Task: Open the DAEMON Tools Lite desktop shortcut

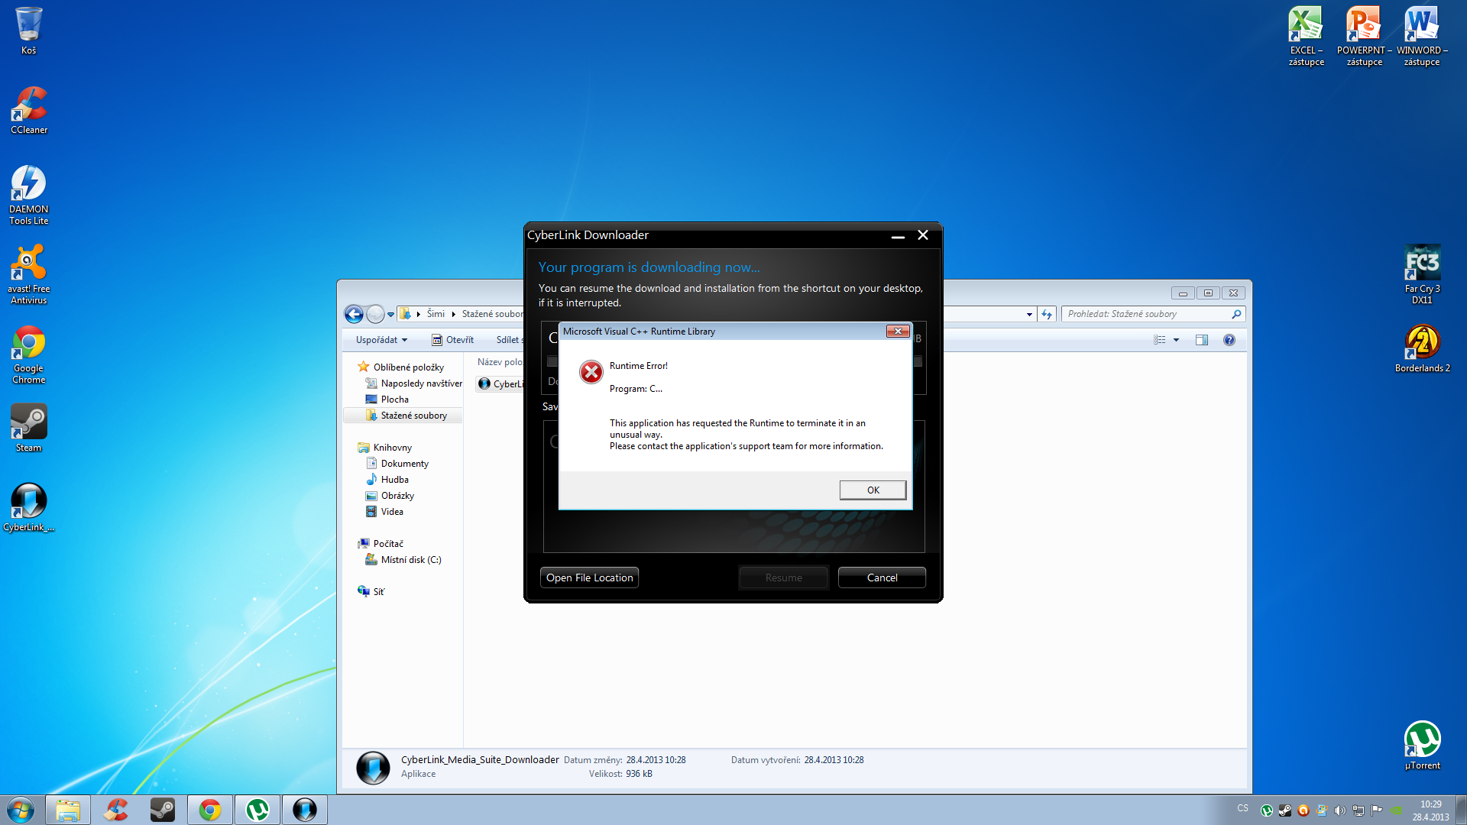Action: coord(29,195)
